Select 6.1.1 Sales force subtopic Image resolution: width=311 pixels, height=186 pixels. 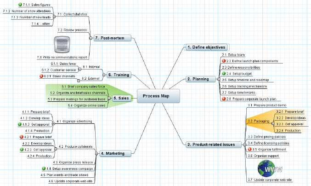(x=63, y=64)
